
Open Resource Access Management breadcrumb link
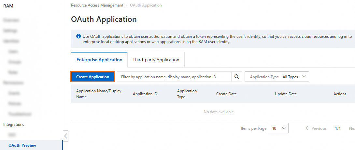coord(97,5)
